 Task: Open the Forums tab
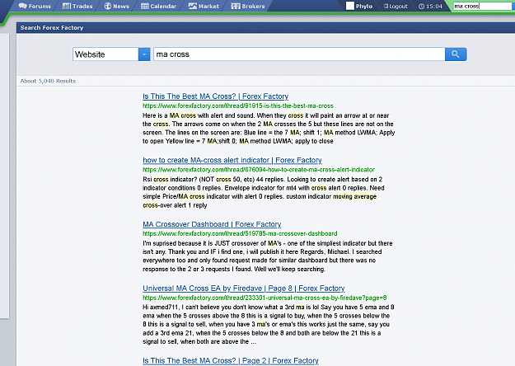click(35, 7)
